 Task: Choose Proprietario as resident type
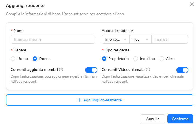(104, 59)
